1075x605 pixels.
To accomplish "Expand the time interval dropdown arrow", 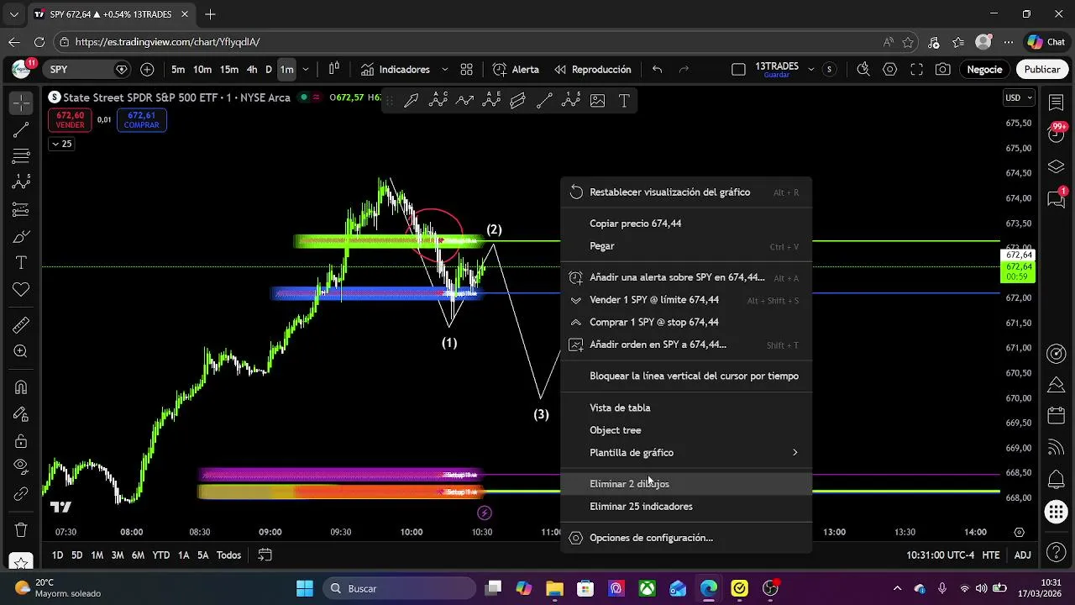I will [306, 70].
